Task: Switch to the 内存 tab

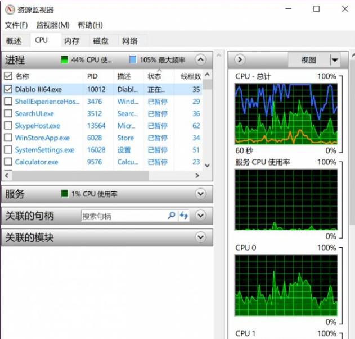Action: click(x=71, y=40)
